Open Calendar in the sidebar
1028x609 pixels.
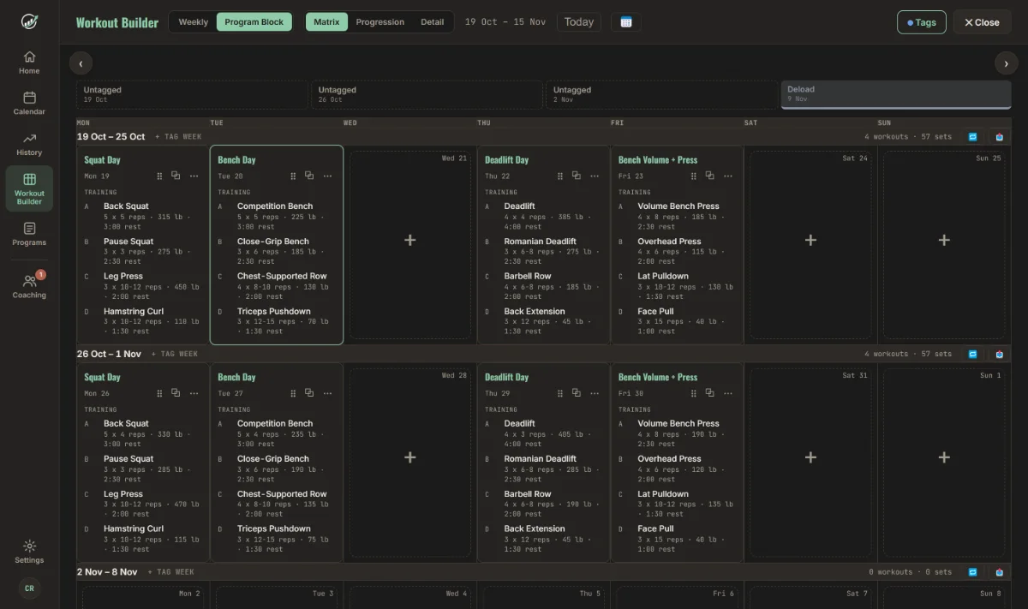[29, 104]
